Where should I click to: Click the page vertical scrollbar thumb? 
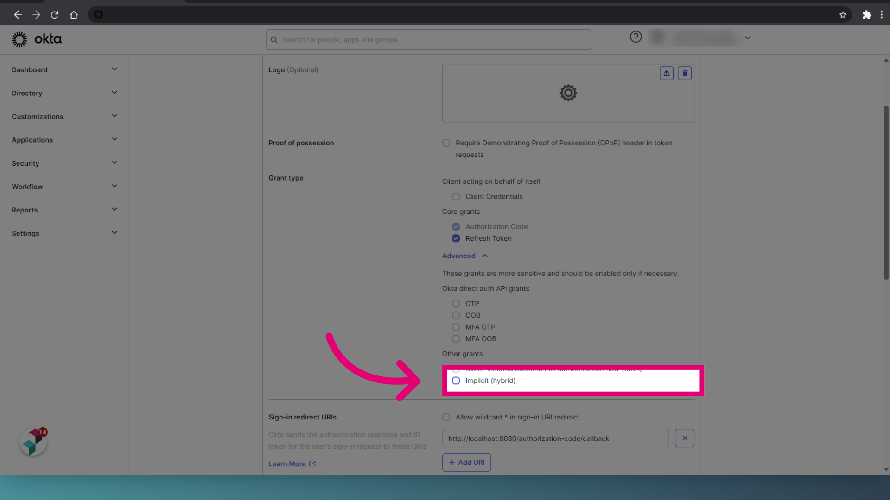pos(886,192)
